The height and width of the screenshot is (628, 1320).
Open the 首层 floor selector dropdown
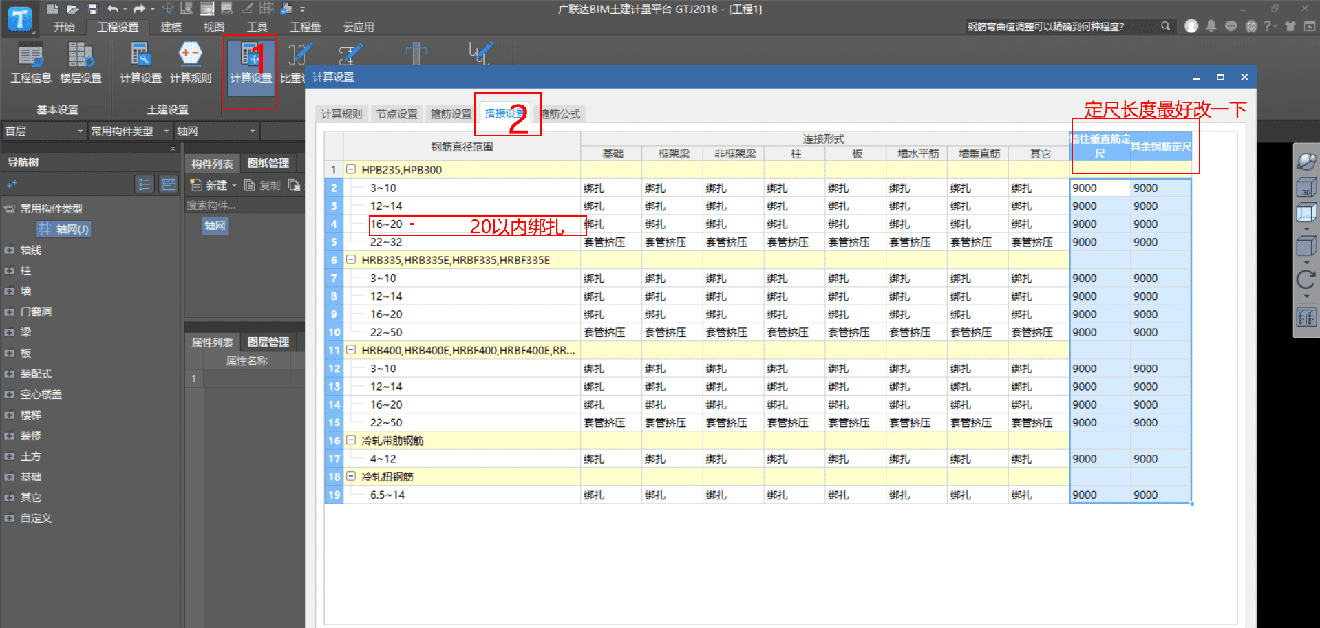(79, 131)
